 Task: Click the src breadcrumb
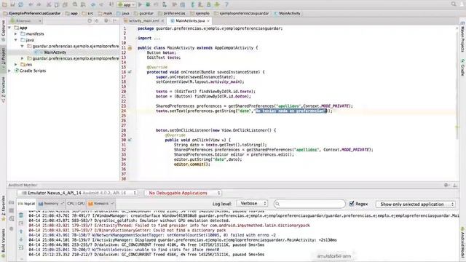point(87,13)
